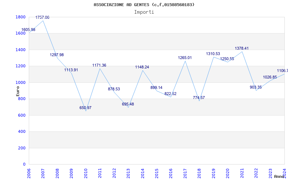Viewport: 288px width, 180px height.
Task: Select the 903.35 data label
Action: 256,87
